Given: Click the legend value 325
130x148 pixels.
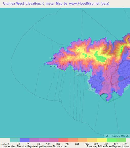Looking at the screenshot, I should coord(87,144).
